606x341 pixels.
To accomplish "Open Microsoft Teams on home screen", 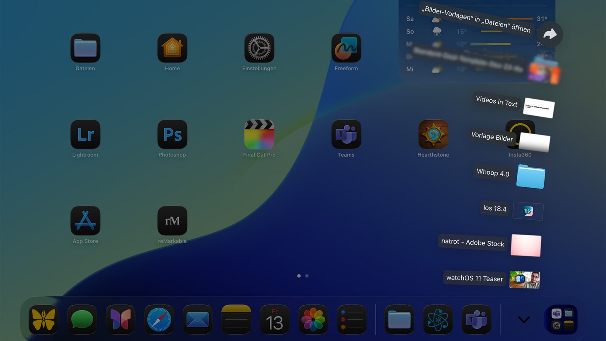I will coord(346,134).
